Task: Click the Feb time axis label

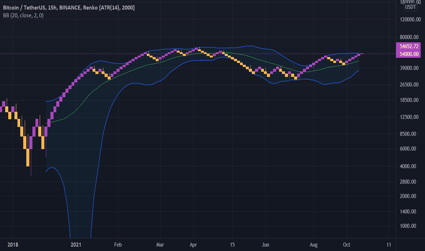Action: 118,245
